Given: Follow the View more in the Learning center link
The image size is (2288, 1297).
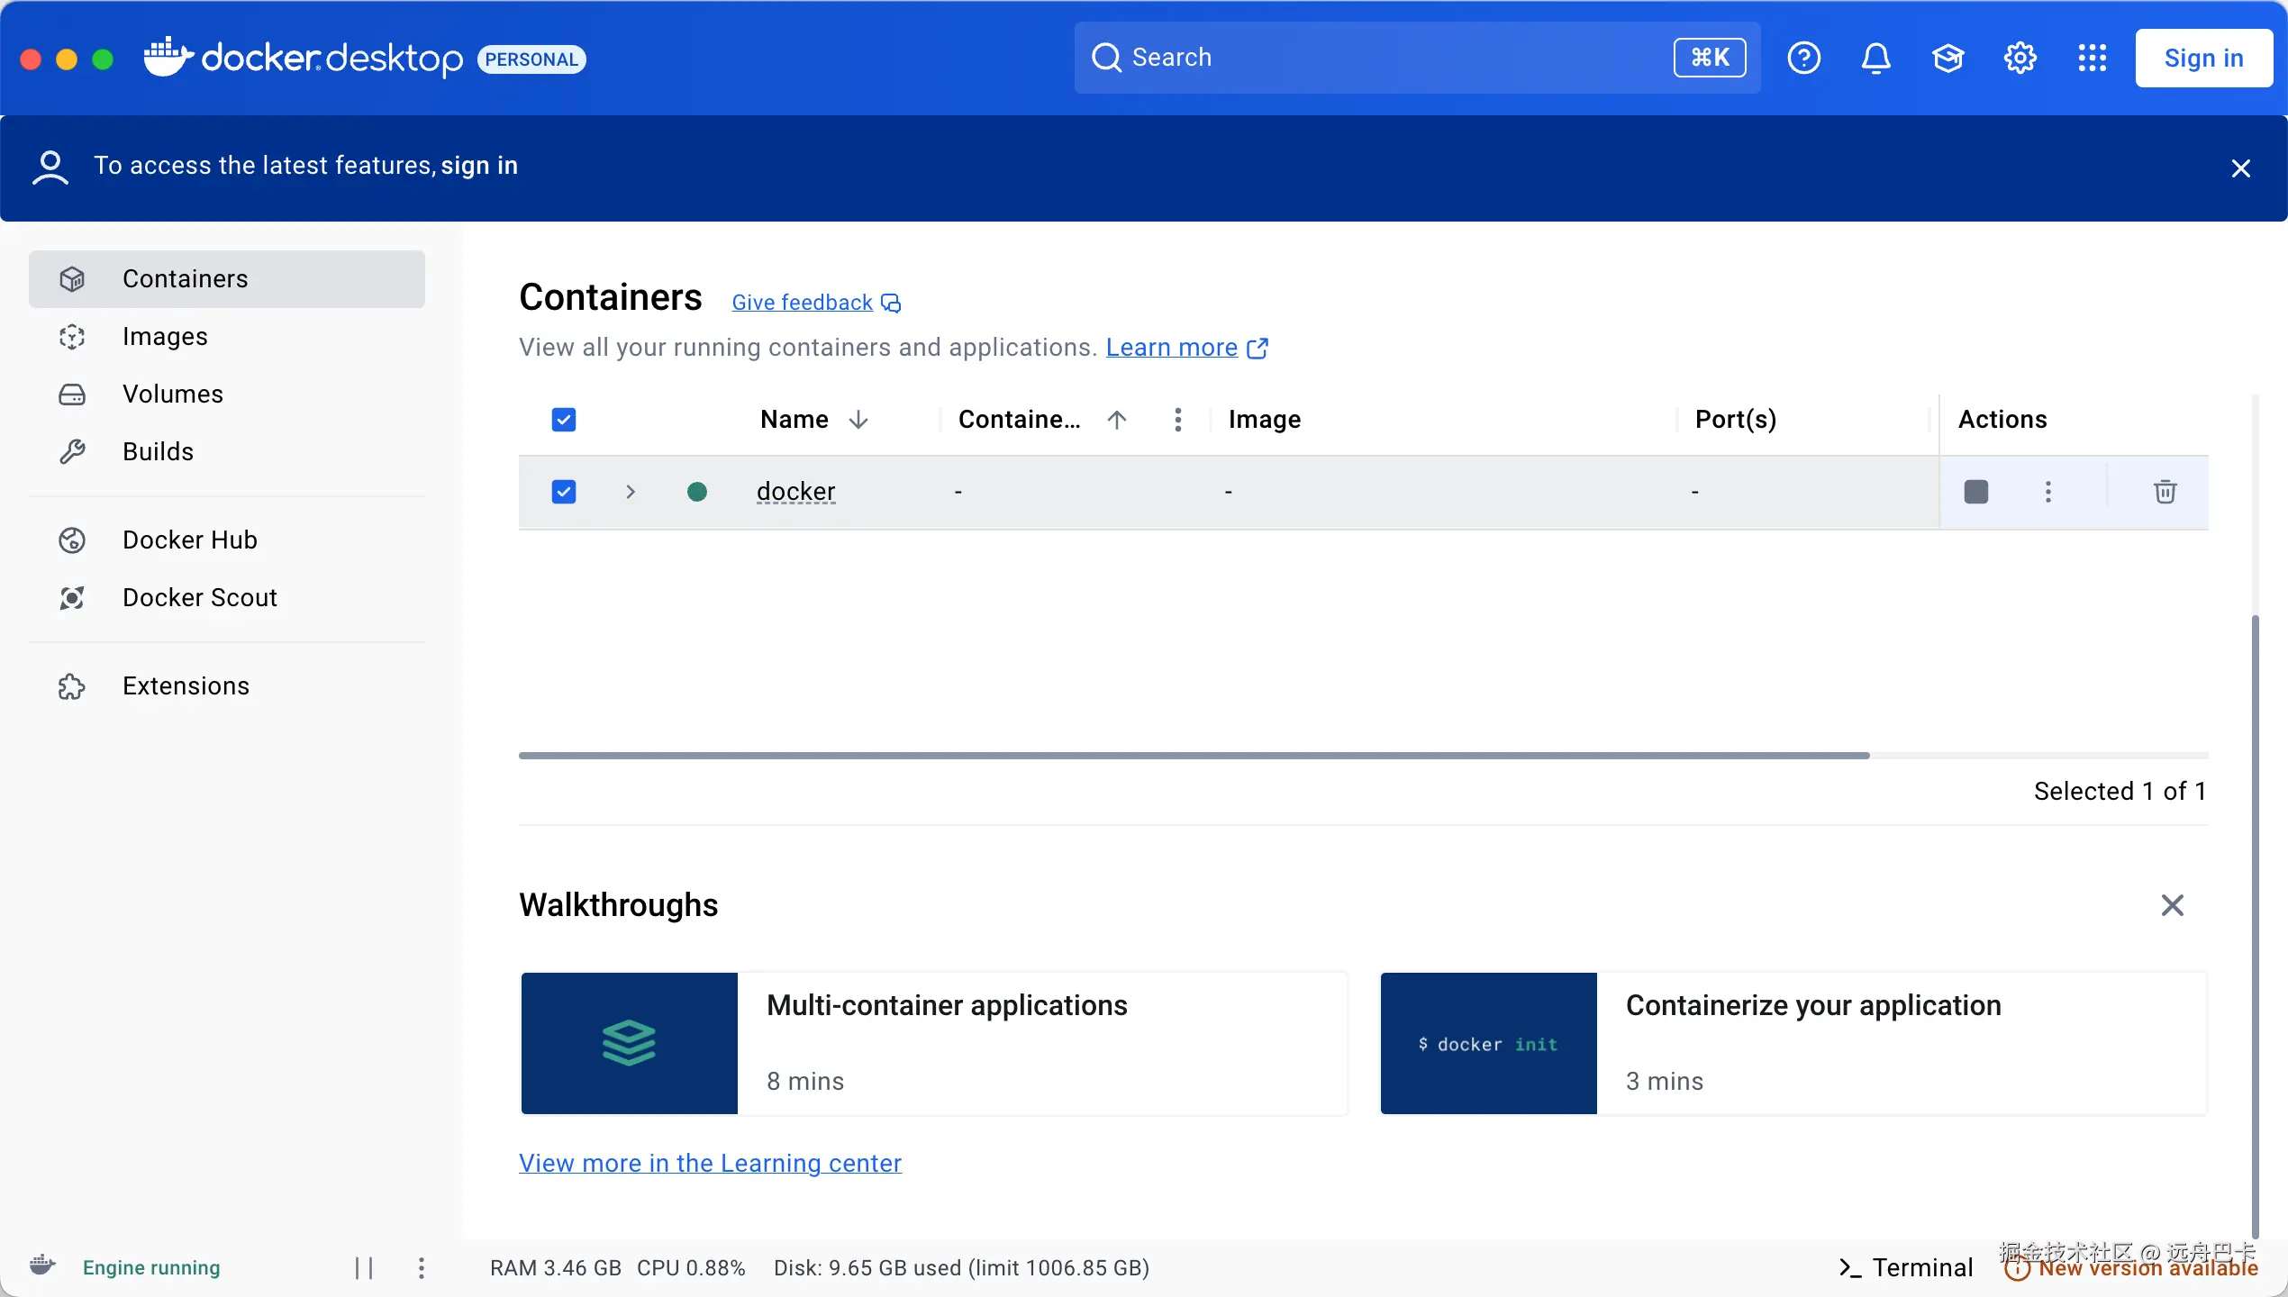Looking at the screenshot, I should [710, 1164].
